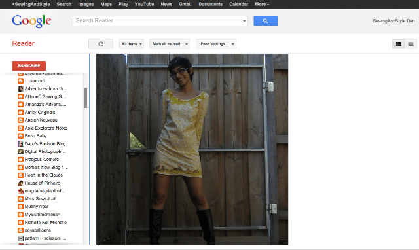Click Blogger icon beside MushyWear
Viewport: 419px width, 250px height.
coord(20,206)
